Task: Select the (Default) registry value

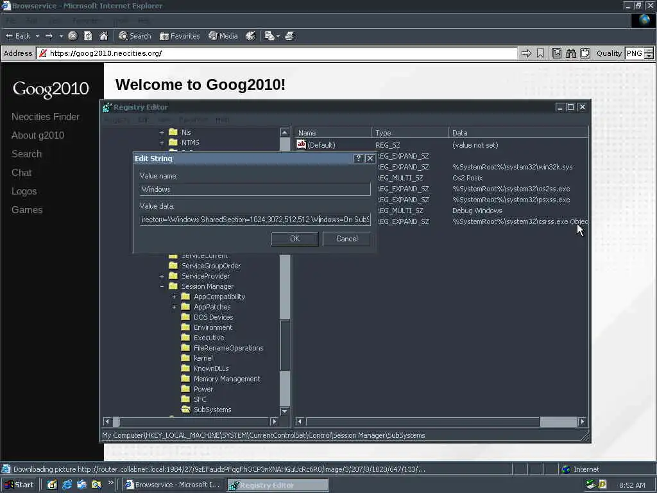Action: click(x=321, y=145)
